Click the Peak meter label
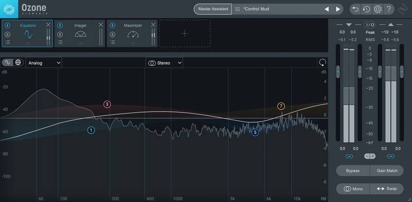412x202 pixels. [370, 32]
